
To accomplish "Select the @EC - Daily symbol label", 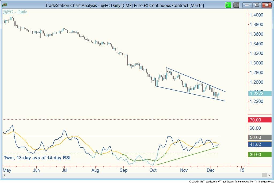I will coord(15,12).
